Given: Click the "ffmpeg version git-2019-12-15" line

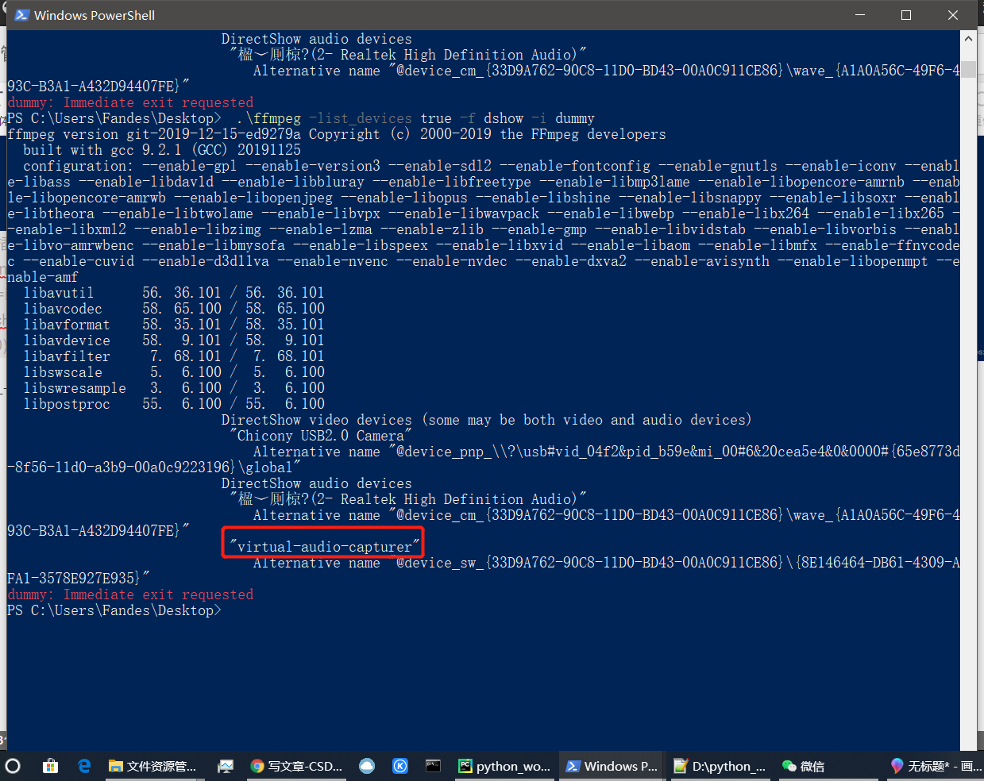Looking at the screenshot, I should click(337, 134).
